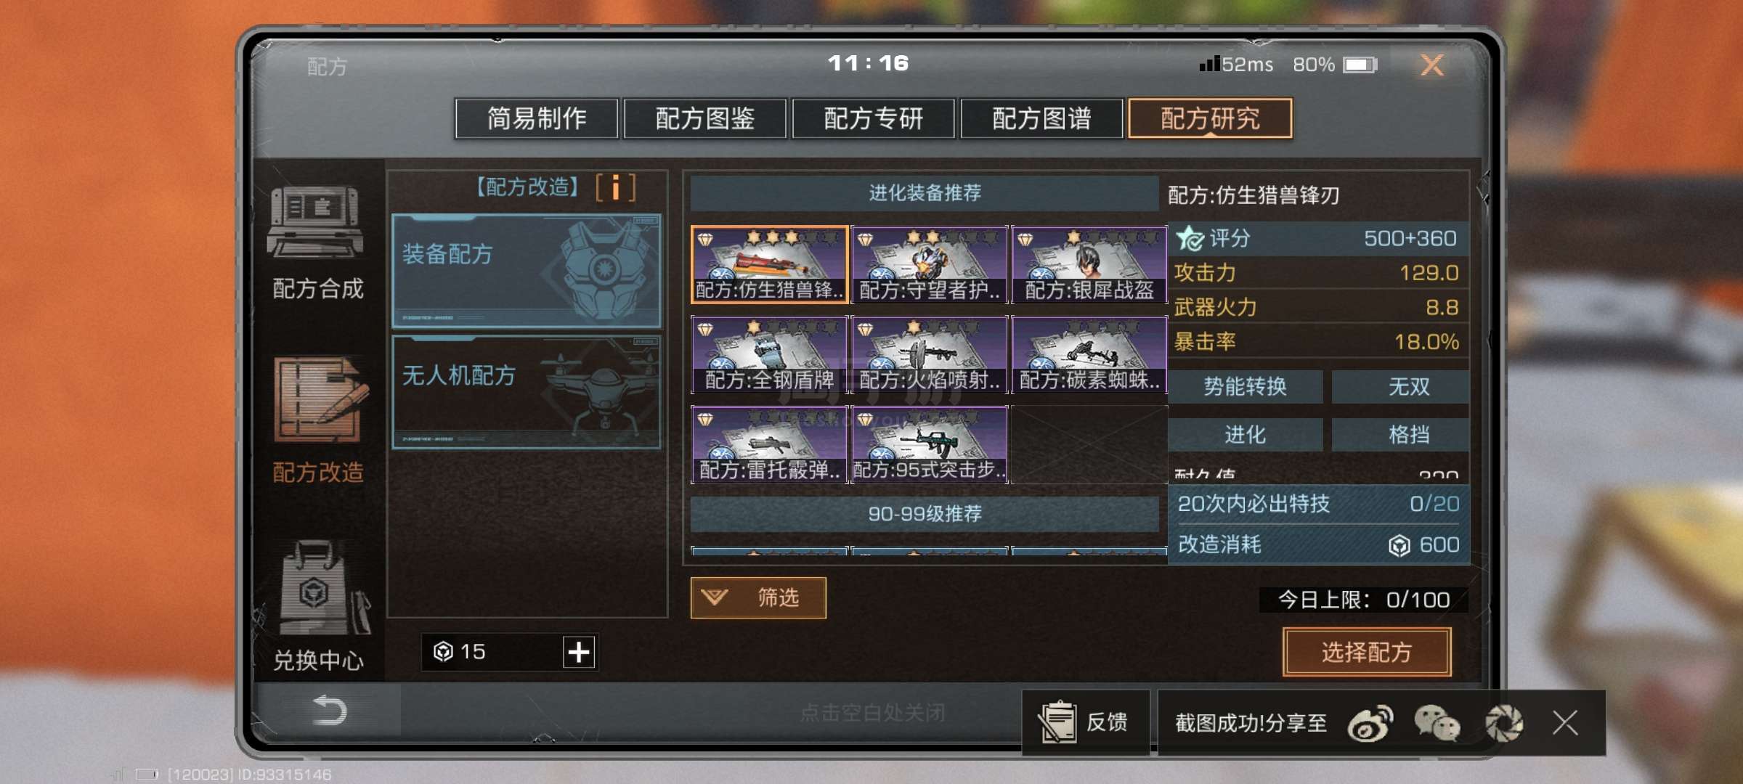Share via the camera shutter icon
This screenshot has height=784, width=1743.
[x=1503, y=723]
